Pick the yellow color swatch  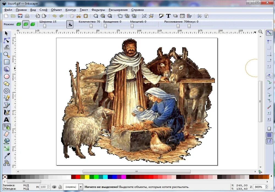pos(87,177)
